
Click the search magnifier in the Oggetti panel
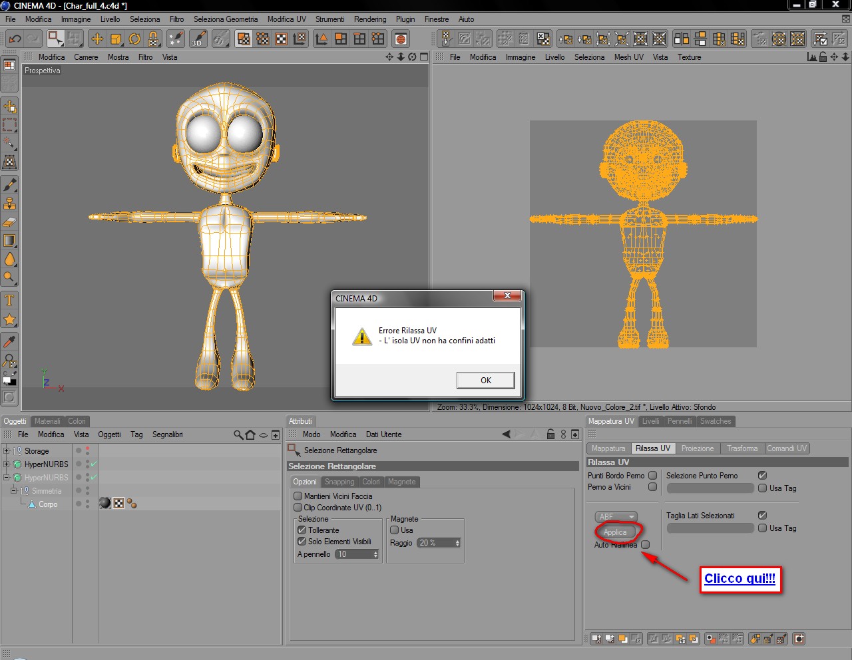coord(238,434)
